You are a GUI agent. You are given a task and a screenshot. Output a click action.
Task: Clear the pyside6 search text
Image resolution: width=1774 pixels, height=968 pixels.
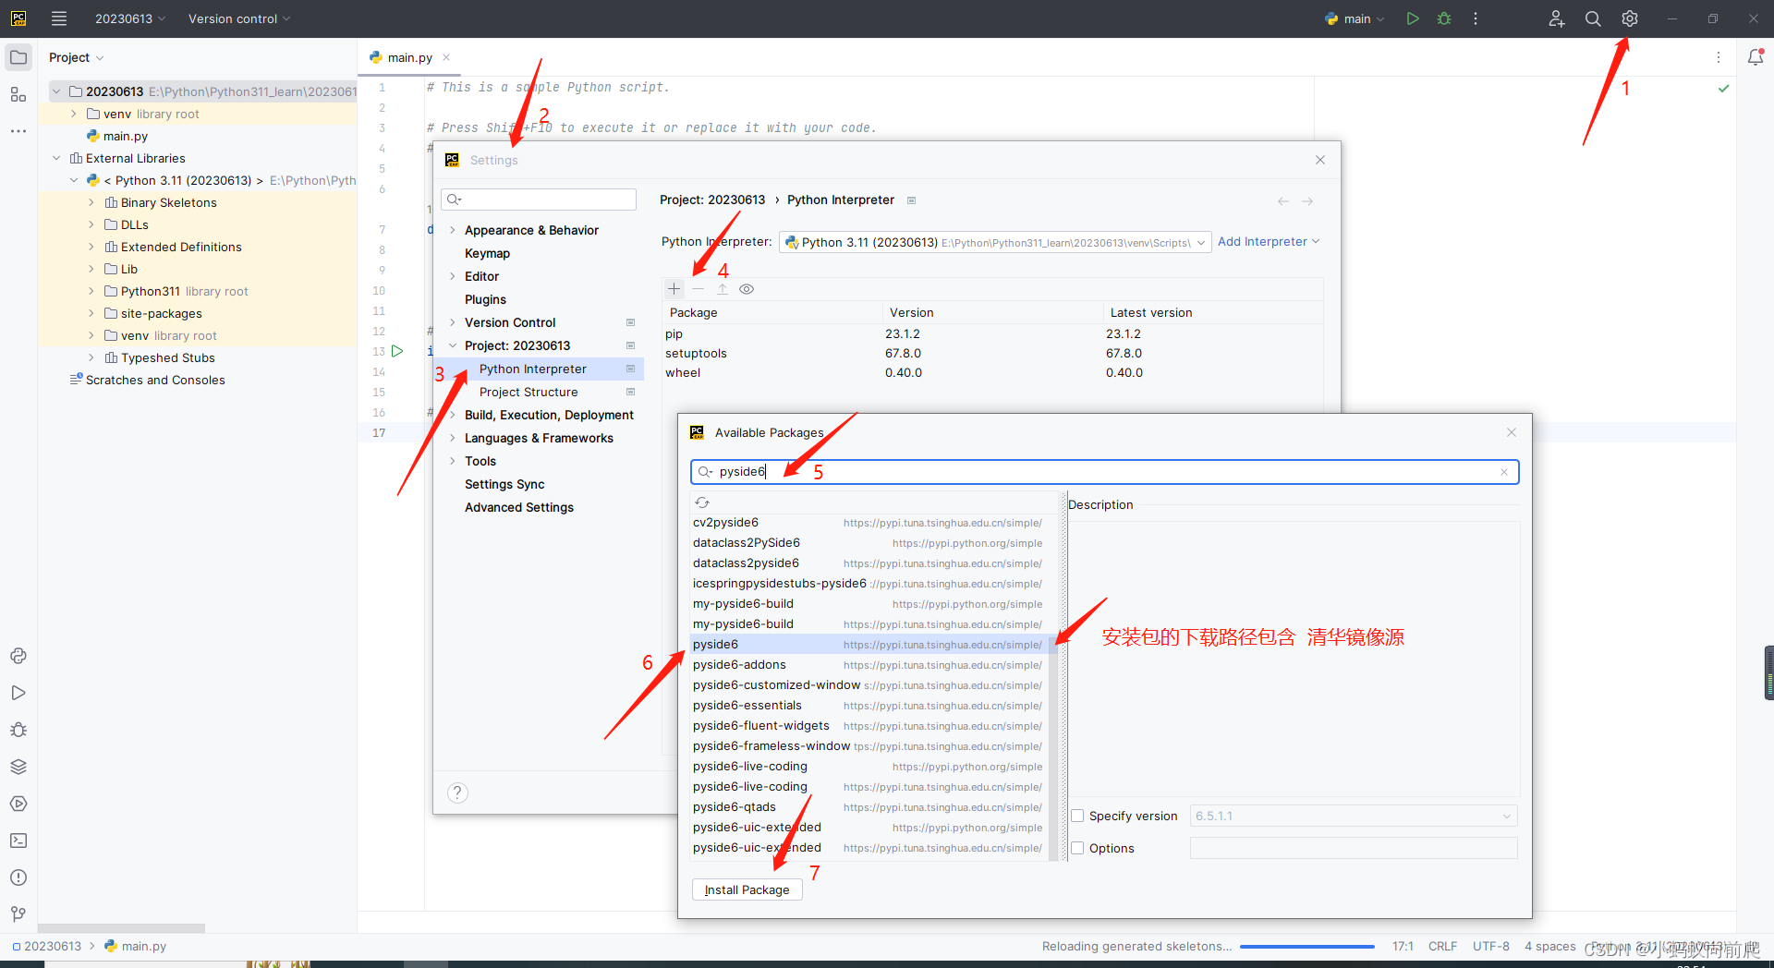1504,472
